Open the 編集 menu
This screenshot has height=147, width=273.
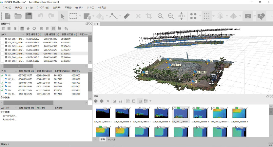(18, 8)
